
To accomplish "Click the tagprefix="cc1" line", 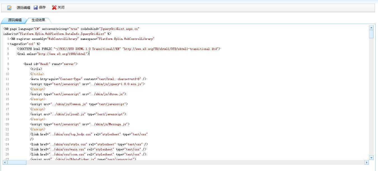I will pos(25,44).
